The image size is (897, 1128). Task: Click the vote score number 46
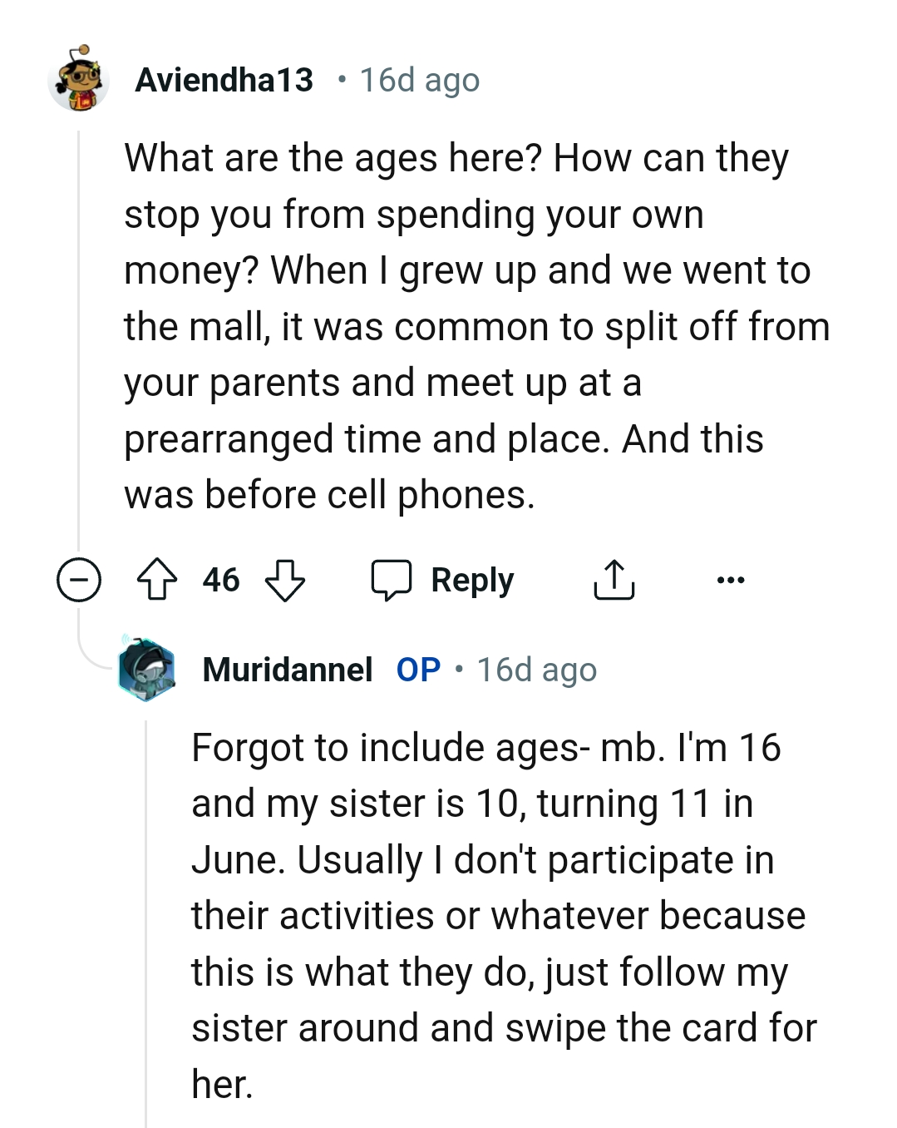(x=221, y=580)
